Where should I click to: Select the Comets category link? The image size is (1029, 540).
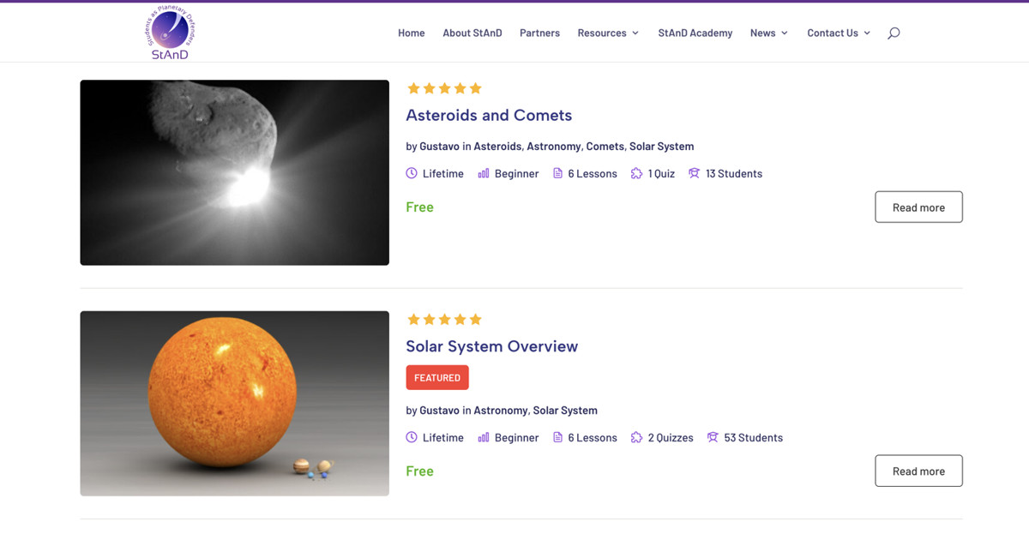[x=605, y=147]
